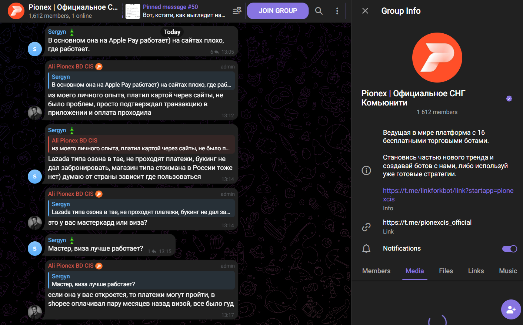The height and width of the screenshot is (325, 523).
Task: Click the add member floating button
Action: (511, 309)
